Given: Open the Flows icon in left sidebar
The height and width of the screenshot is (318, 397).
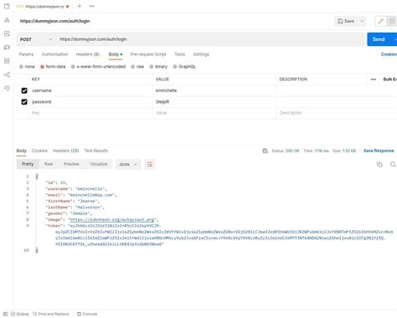Looking at the screenshot, I should pyautogui.click(x=7, y=74).
